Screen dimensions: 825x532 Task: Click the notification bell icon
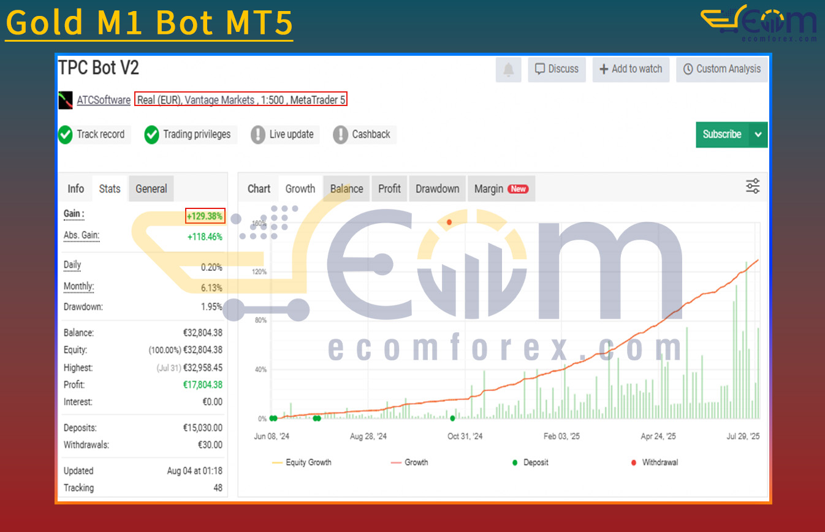[508, 69]
